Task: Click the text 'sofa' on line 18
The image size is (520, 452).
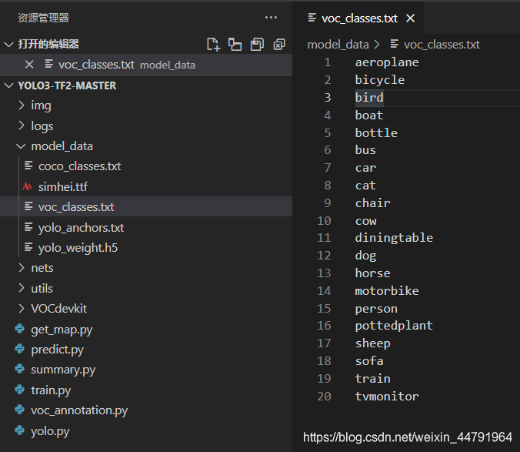Action: pyautogui.click(x=369, y=361)
